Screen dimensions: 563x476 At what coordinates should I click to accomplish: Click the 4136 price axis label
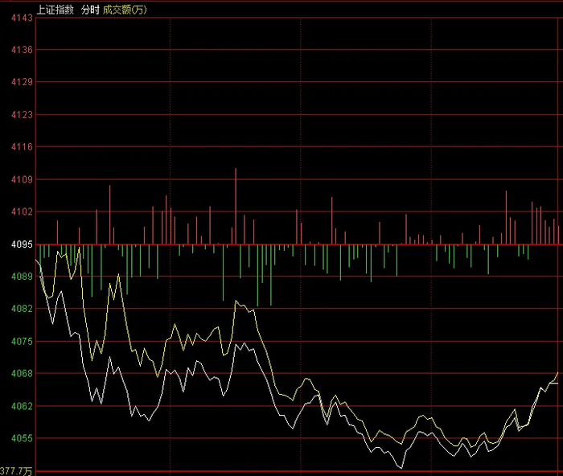click(x=22, y=50)
